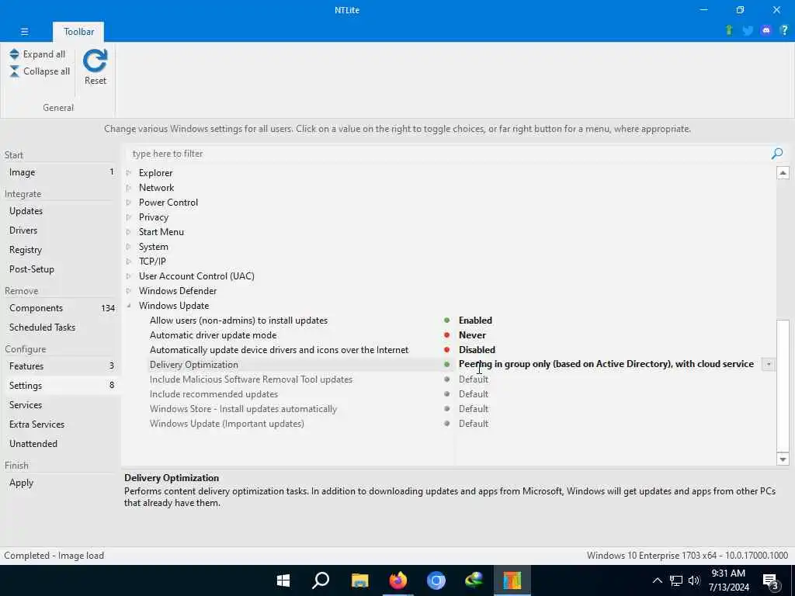This screenshot has width=795, height=596.
Task: Open the Services page
Action: [61, 405]
